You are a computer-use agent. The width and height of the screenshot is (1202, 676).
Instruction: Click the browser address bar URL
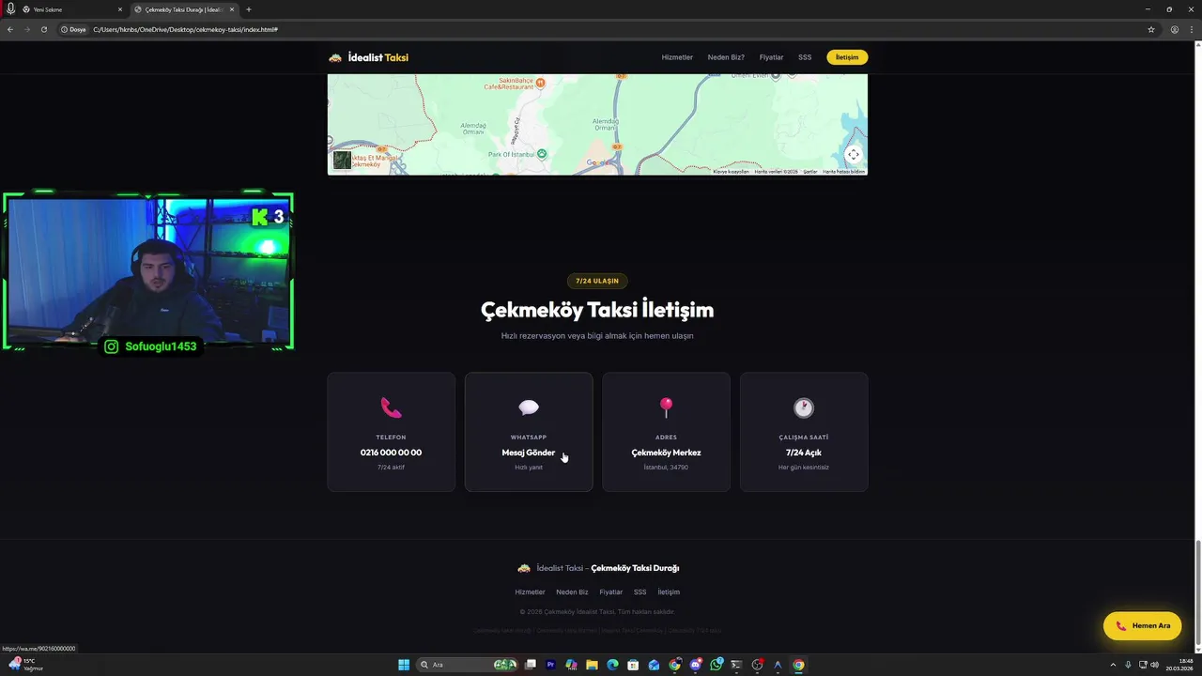pyautogui.click(x=185, y=29)
